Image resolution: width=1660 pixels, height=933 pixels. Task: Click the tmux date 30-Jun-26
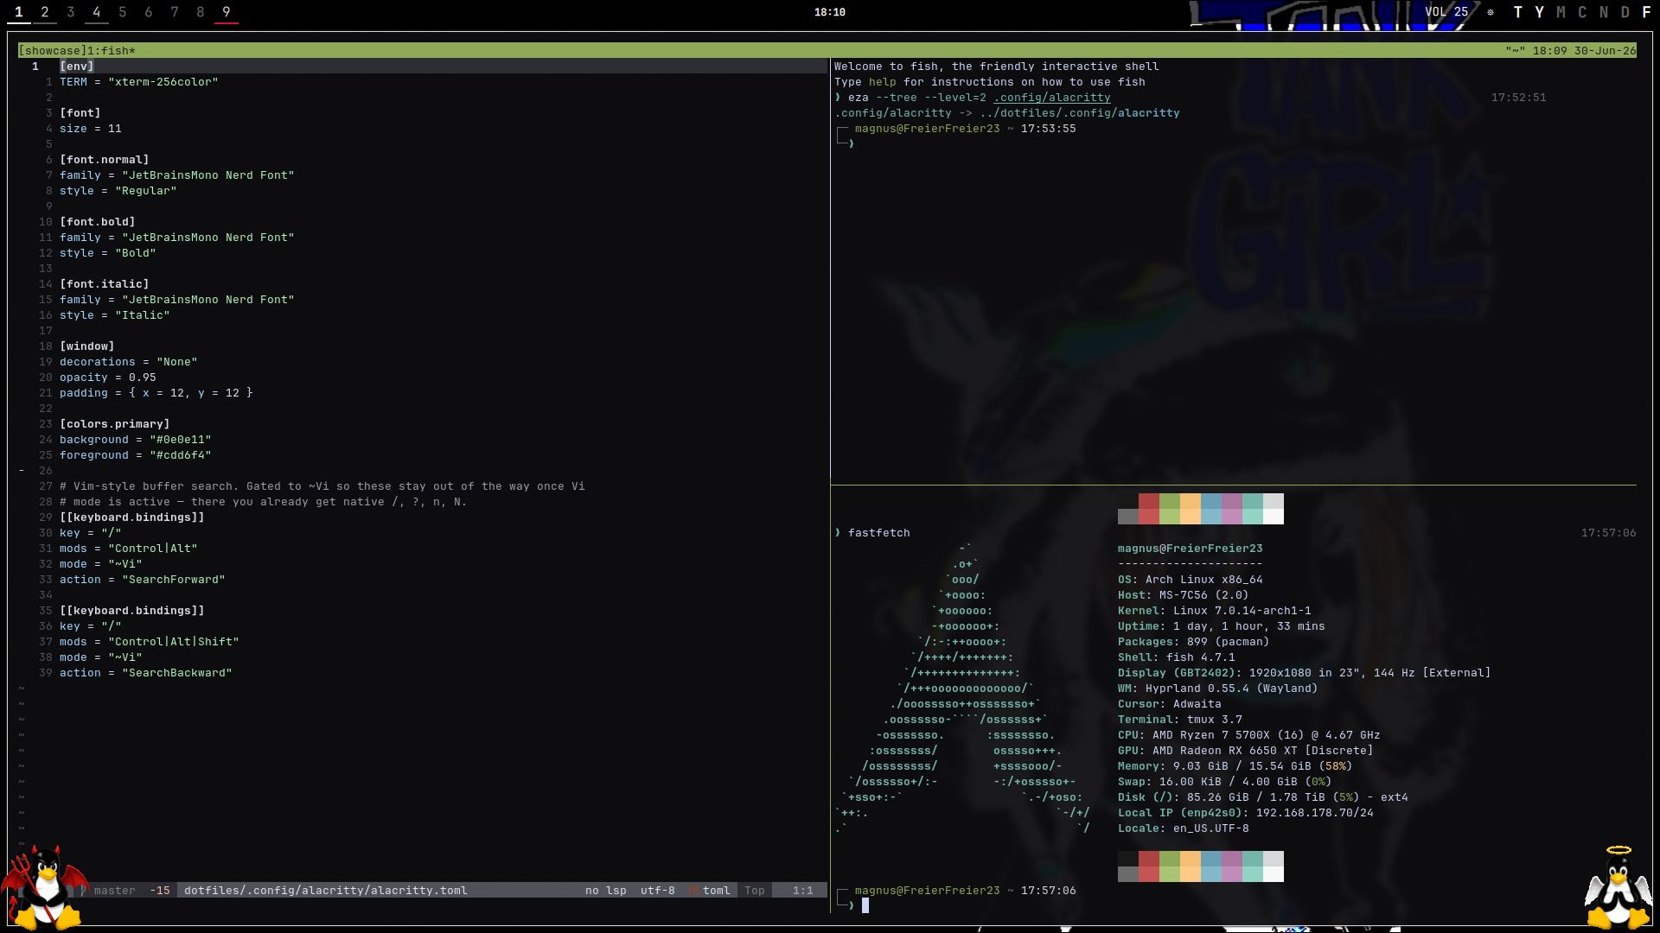coord(1606,51)
